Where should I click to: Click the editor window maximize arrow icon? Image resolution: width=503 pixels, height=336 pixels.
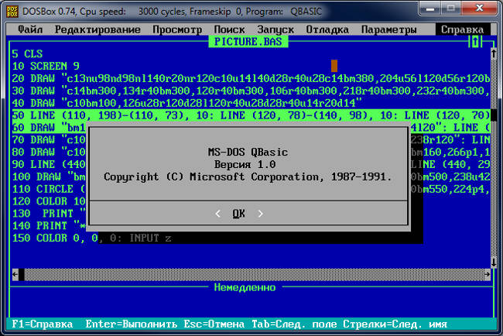pyautogui.click(x=475, y=41)
